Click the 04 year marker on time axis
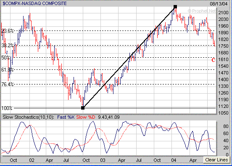The height and width of the screenshot is (166, 232). tap(174, 160)
